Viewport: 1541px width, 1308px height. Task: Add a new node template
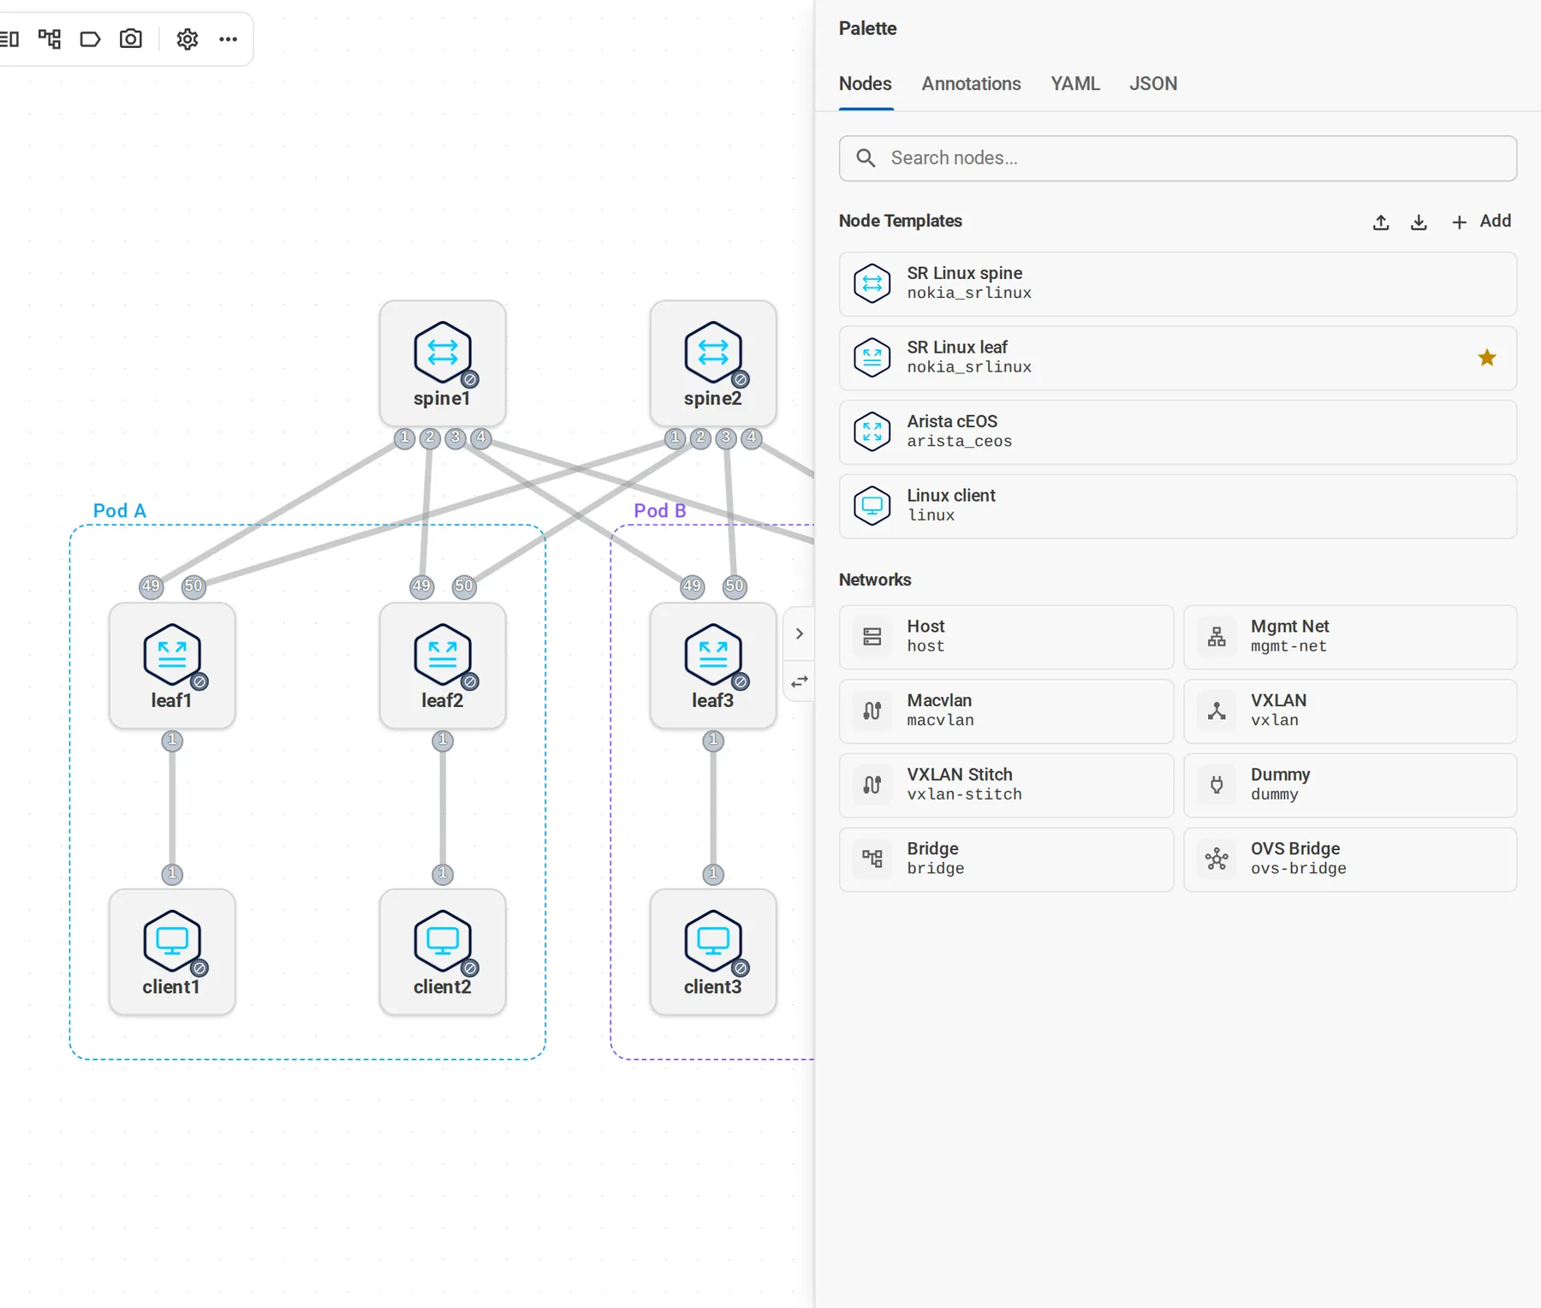click(1481, 222)
